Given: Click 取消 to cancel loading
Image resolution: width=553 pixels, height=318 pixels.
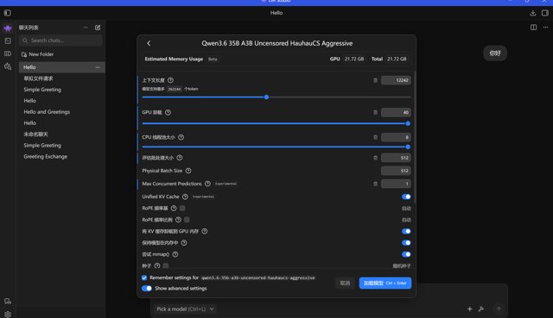Looking at the screenshot, I should [x=345, y=284].
